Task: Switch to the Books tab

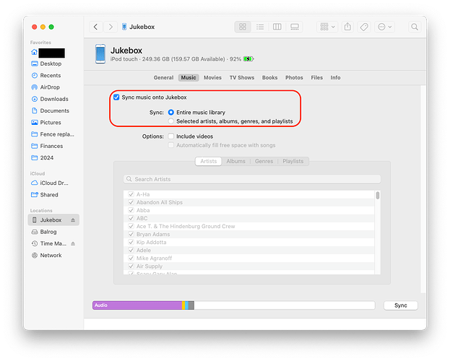Action: [x=269, y=78]
